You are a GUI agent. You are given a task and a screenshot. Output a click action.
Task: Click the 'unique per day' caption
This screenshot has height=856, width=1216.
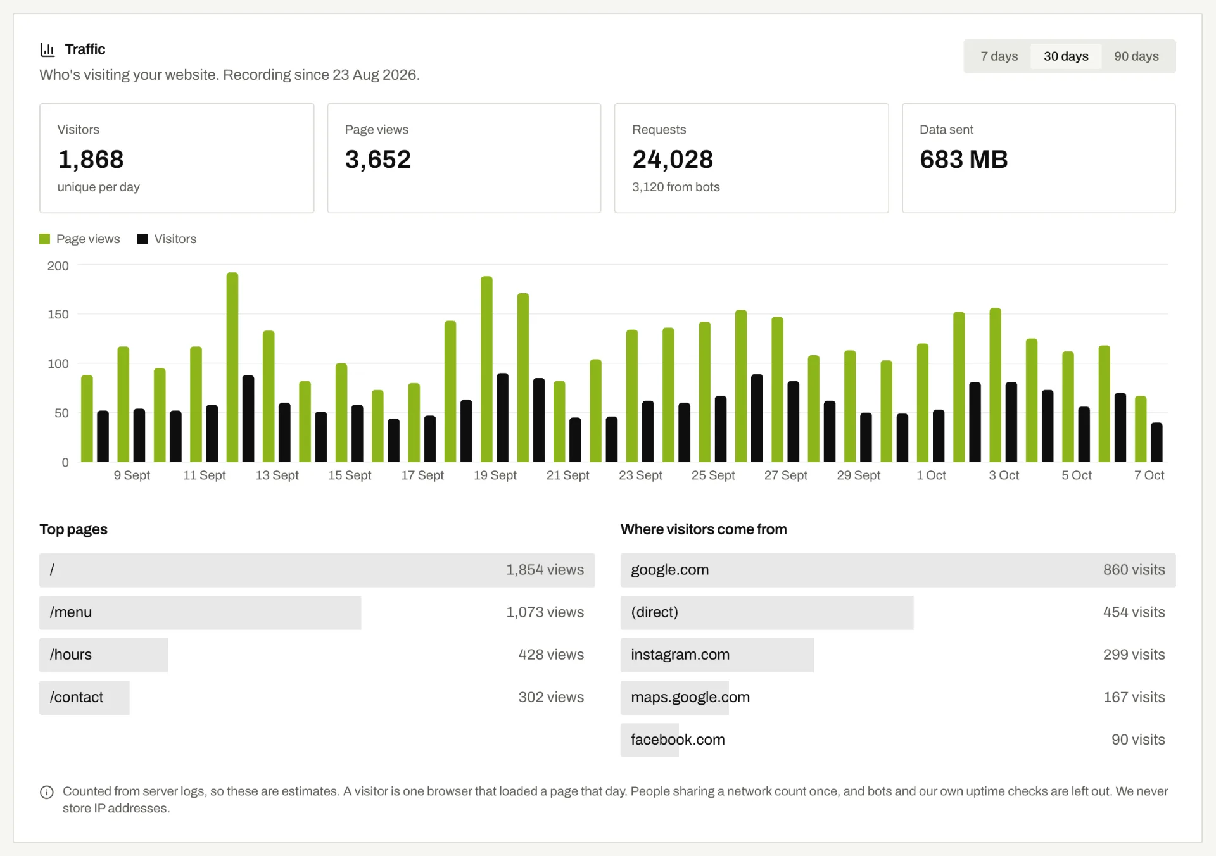point(98,187)
